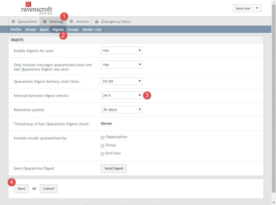Screen dimensions: 276x205
Task: Open the Quarantine list icon
Action: 13,21
